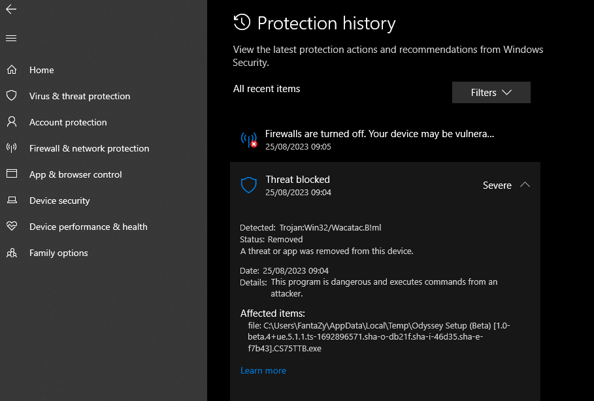Open Family options page

coord(58,253)
